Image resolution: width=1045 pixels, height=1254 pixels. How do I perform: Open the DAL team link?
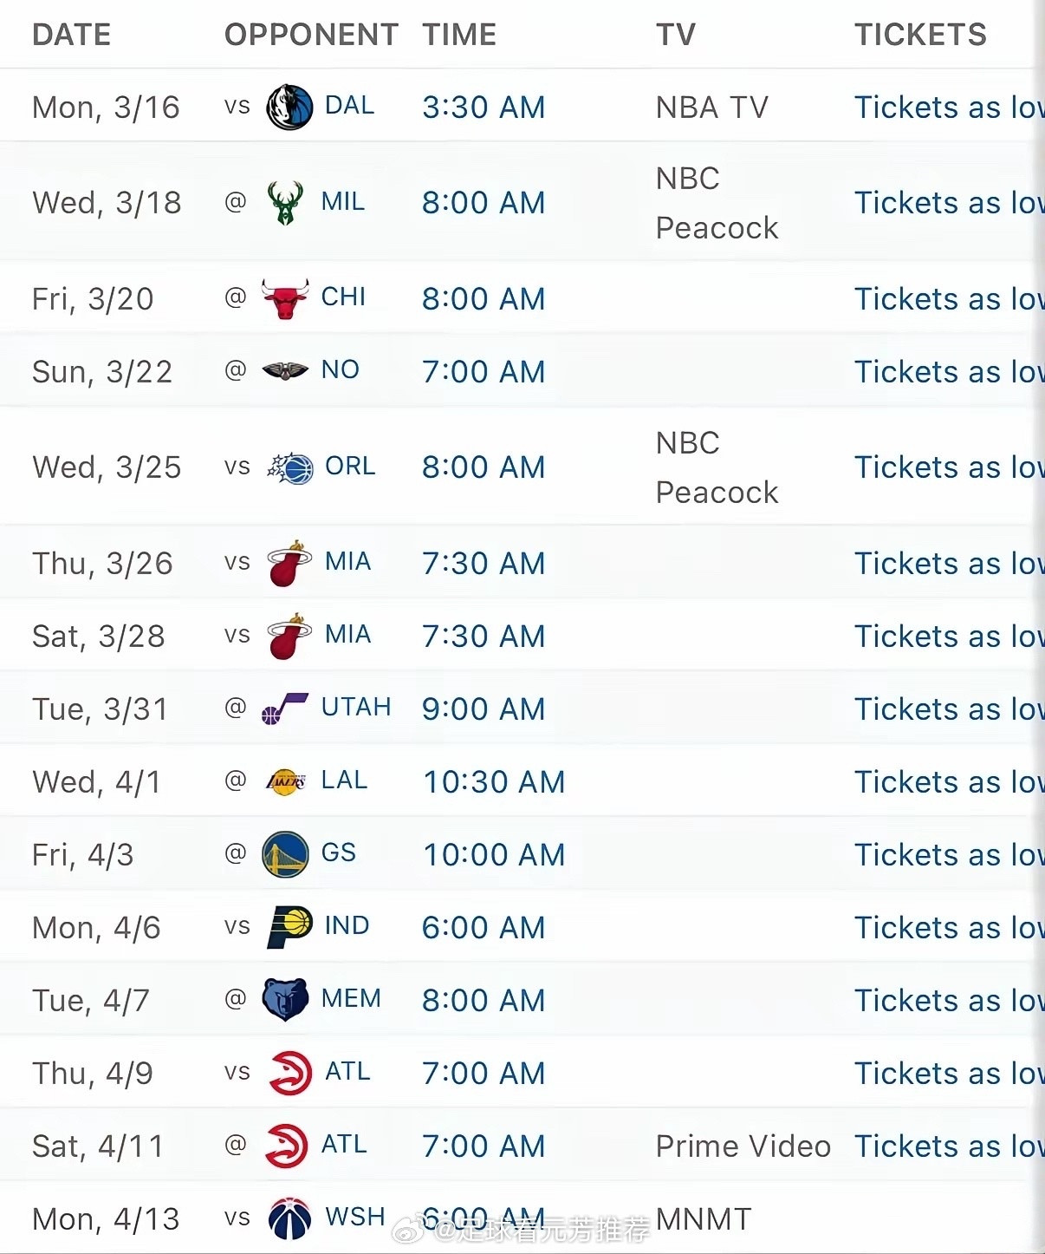click(349, 105)
